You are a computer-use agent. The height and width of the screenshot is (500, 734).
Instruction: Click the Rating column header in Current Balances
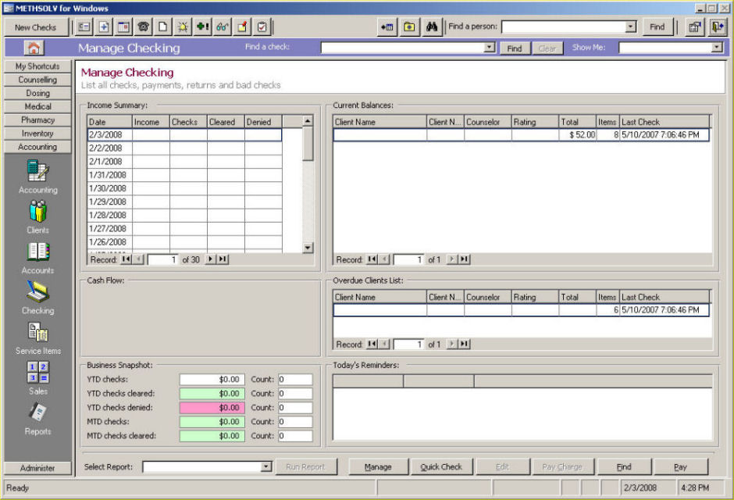click(x=535, y=122)
